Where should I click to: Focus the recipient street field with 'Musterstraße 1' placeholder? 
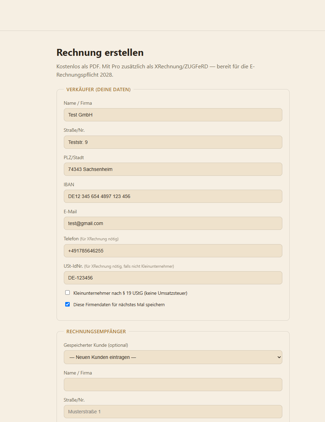pyautogui.click(x=173, y=412)
